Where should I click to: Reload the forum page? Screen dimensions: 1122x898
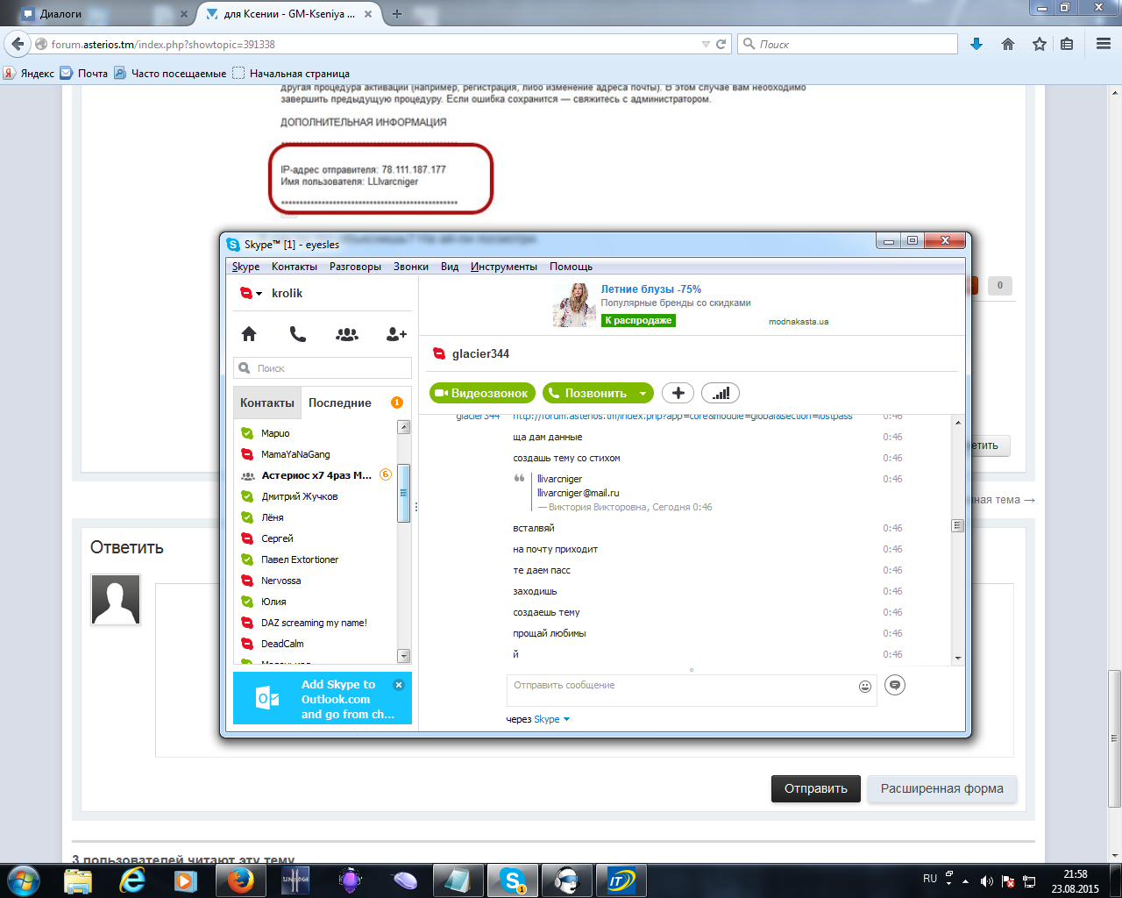pos(721,44)
